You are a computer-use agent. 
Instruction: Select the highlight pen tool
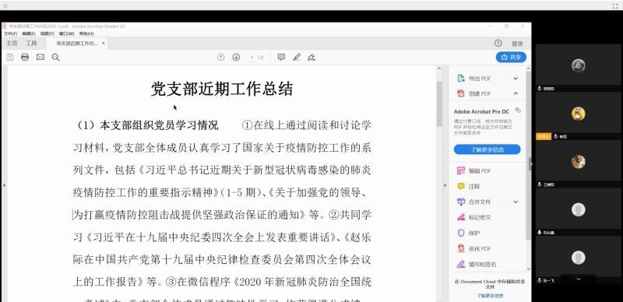click(297, 58)
